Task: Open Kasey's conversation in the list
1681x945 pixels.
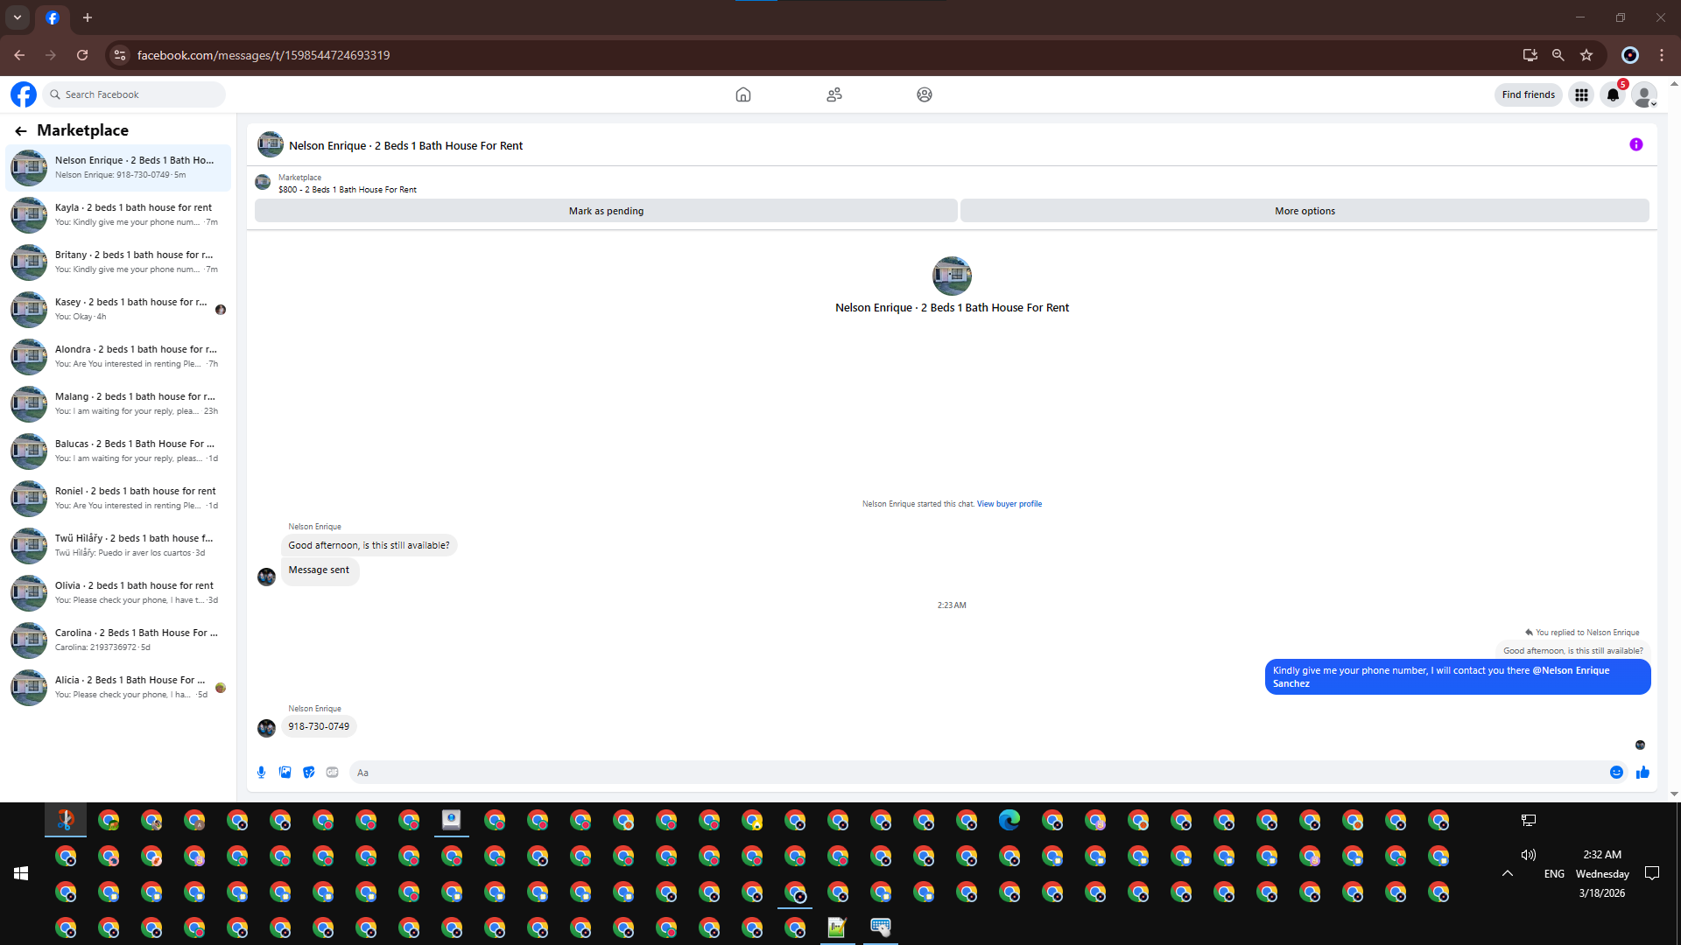Action: [x=118, y=310]
